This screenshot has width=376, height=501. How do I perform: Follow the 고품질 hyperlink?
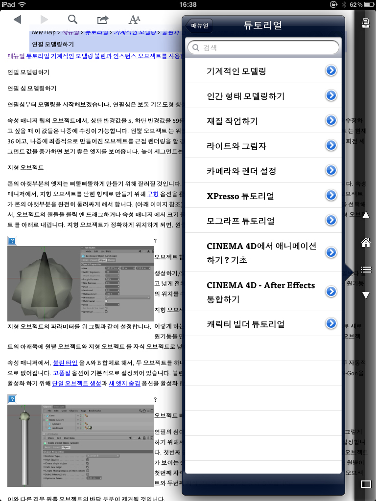point(61,373)
